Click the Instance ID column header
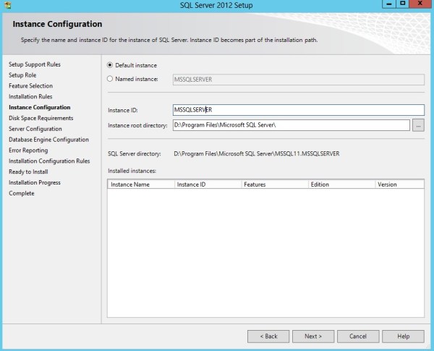 coord(208,185)
